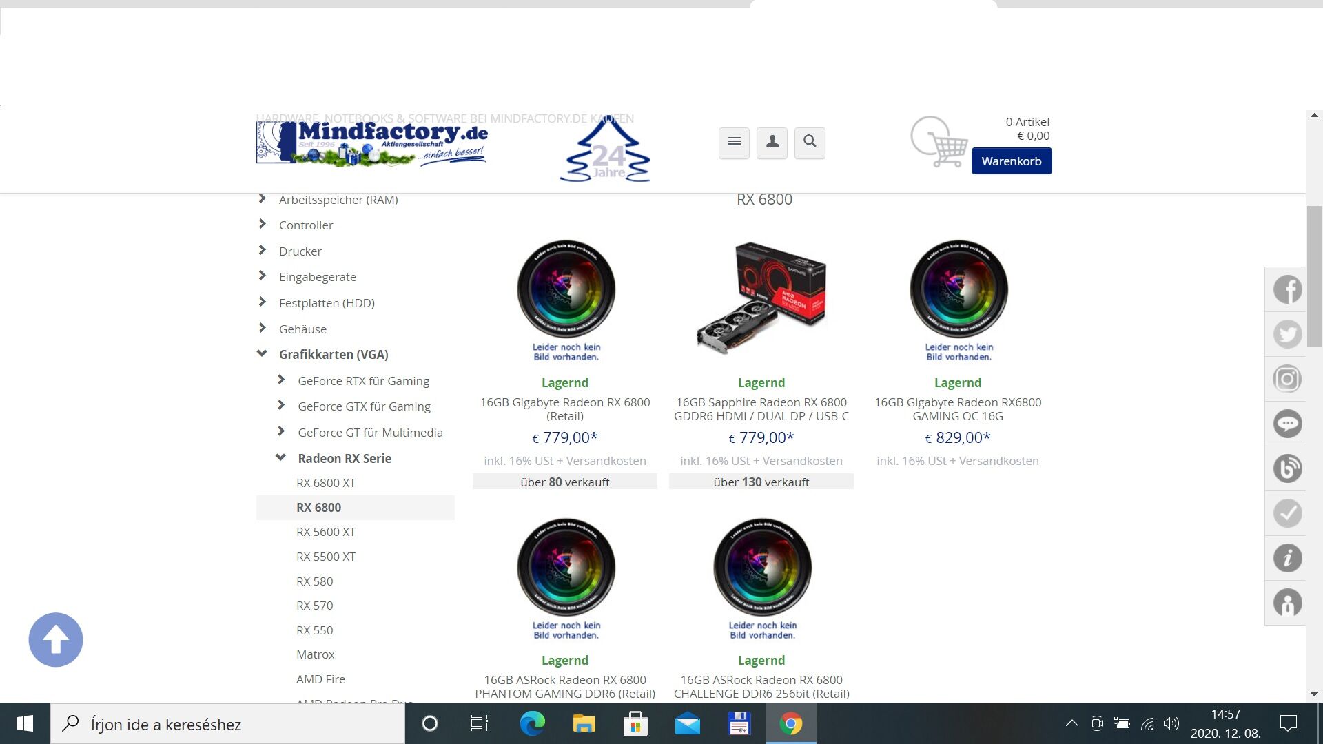The image size is (1323, 744).
Task: Select RX 5600 XT category
Action: tap(326, 532)
